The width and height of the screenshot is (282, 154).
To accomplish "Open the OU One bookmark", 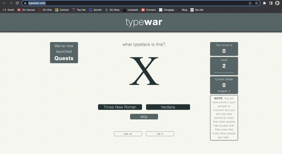I will (x=45, y=10).
